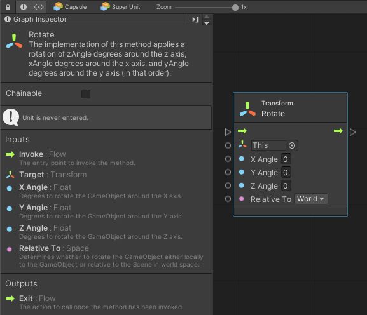
Task: Click the Z Angle input port circle
Action: tap(228, 185)
